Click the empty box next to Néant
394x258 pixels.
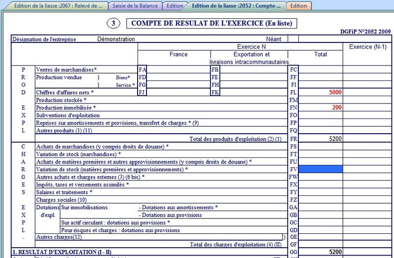(x=293, y=39)
